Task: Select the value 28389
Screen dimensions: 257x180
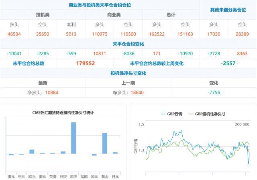Action: [x=242, y=34]
